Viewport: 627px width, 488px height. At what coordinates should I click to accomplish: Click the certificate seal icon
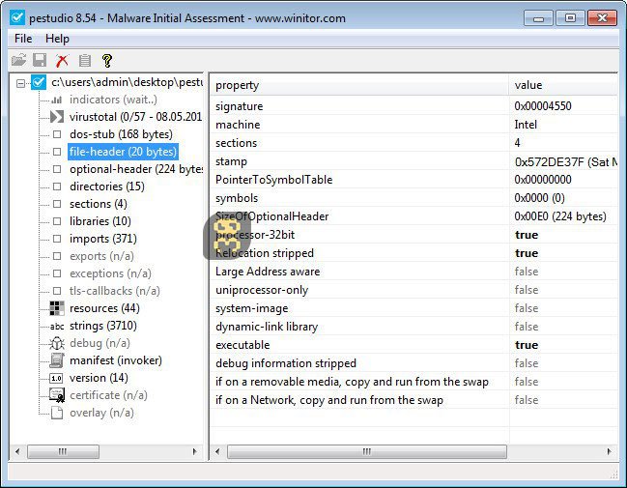57,395
